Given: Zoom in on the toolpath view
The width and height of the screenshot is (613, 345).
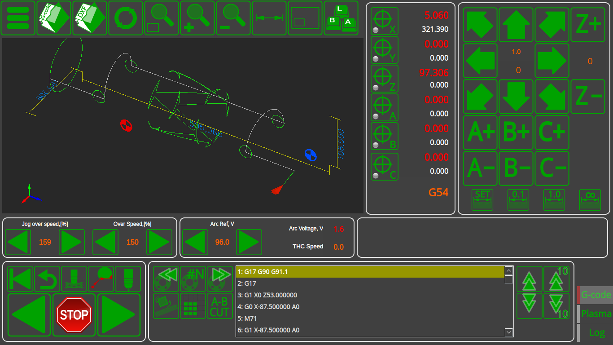Looking at the screenshot, I should pos(197,18).
